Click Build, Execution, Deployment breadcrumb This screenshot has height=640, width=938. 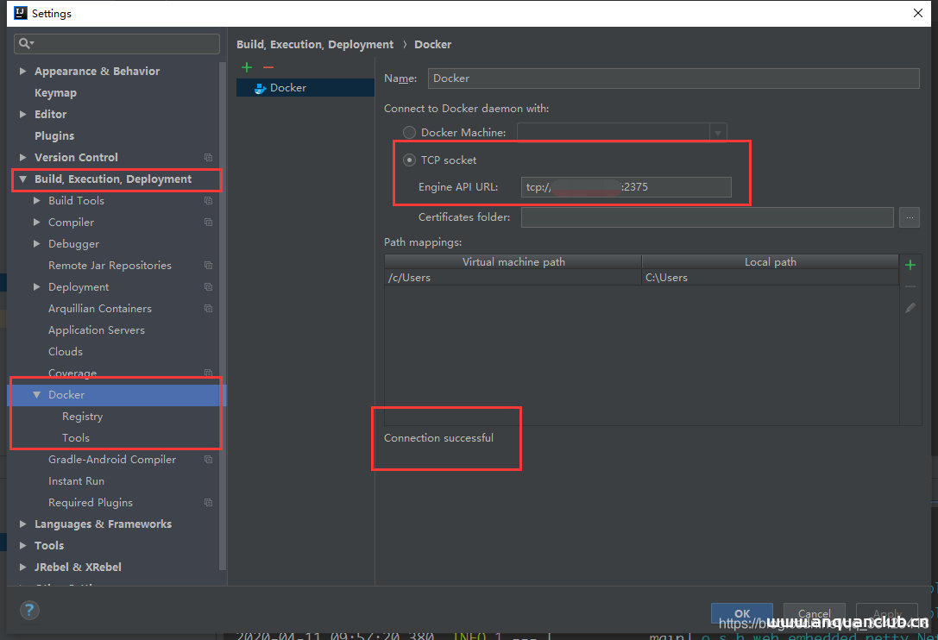[315, 44]
